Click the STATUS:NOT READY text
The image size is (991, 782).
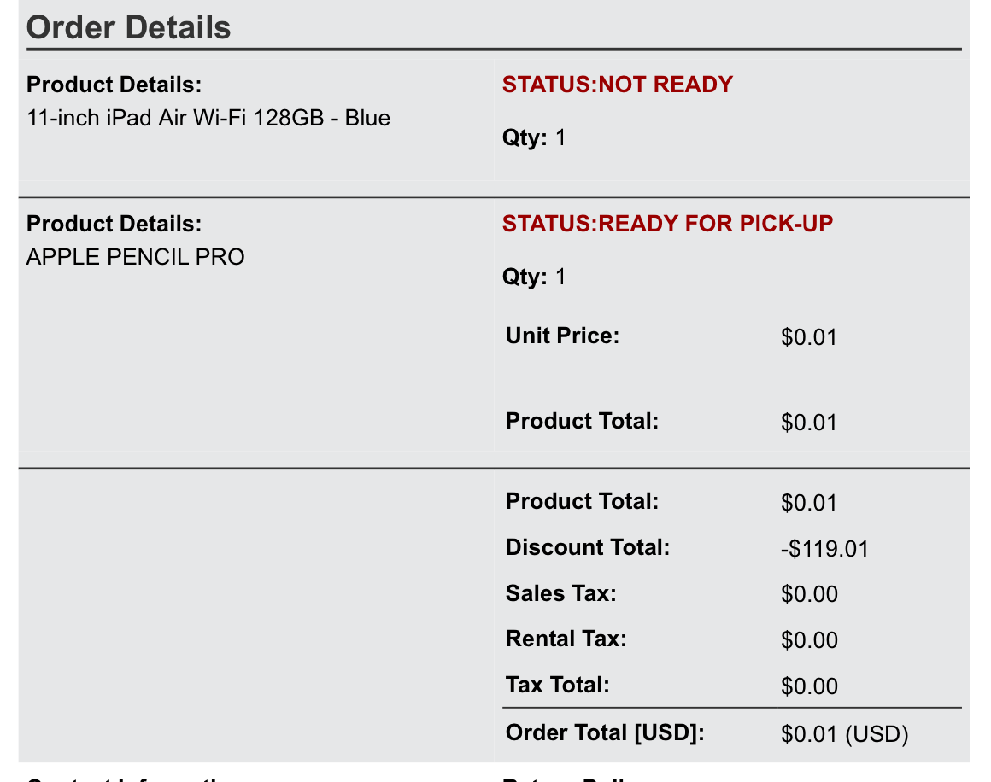click(617, 85)
